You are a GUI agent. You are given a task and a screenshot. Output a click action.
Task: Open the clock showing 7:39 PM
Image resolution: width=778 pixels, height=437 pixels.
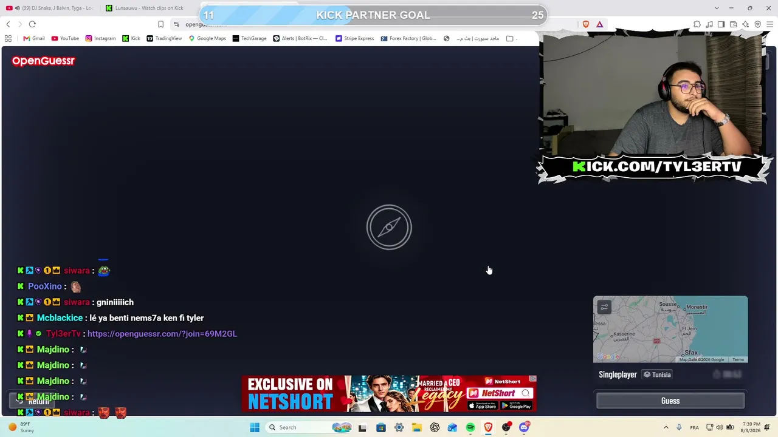[751, 427]
